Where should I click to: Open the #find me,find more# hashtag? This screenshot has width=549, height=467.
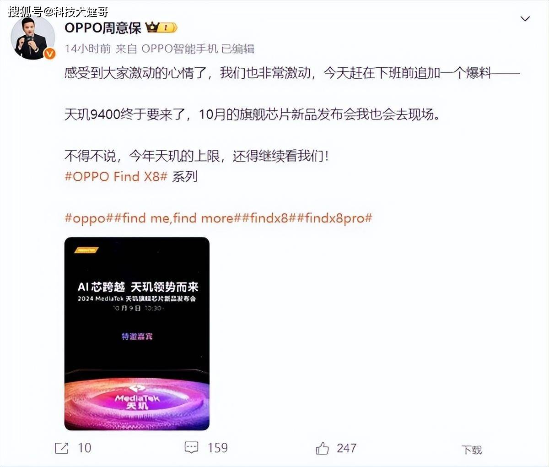tap(178, 218)
